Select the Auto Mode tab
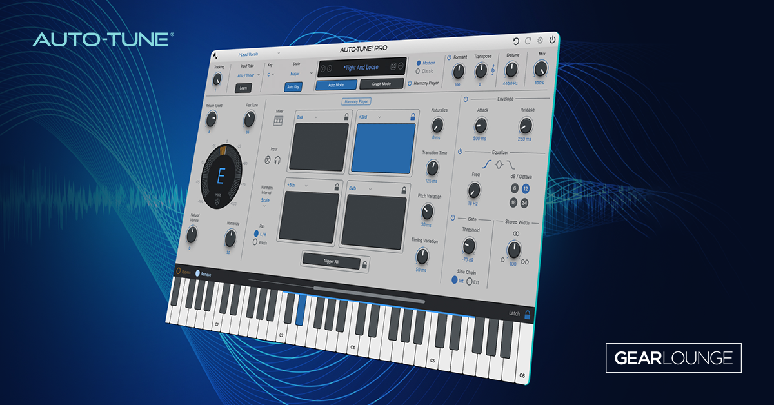 pyautogui.click(x=336, y=85)
